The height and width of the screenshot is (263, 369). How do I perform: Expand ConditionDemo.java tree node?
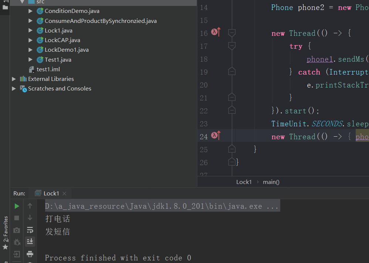pos(30,11)
